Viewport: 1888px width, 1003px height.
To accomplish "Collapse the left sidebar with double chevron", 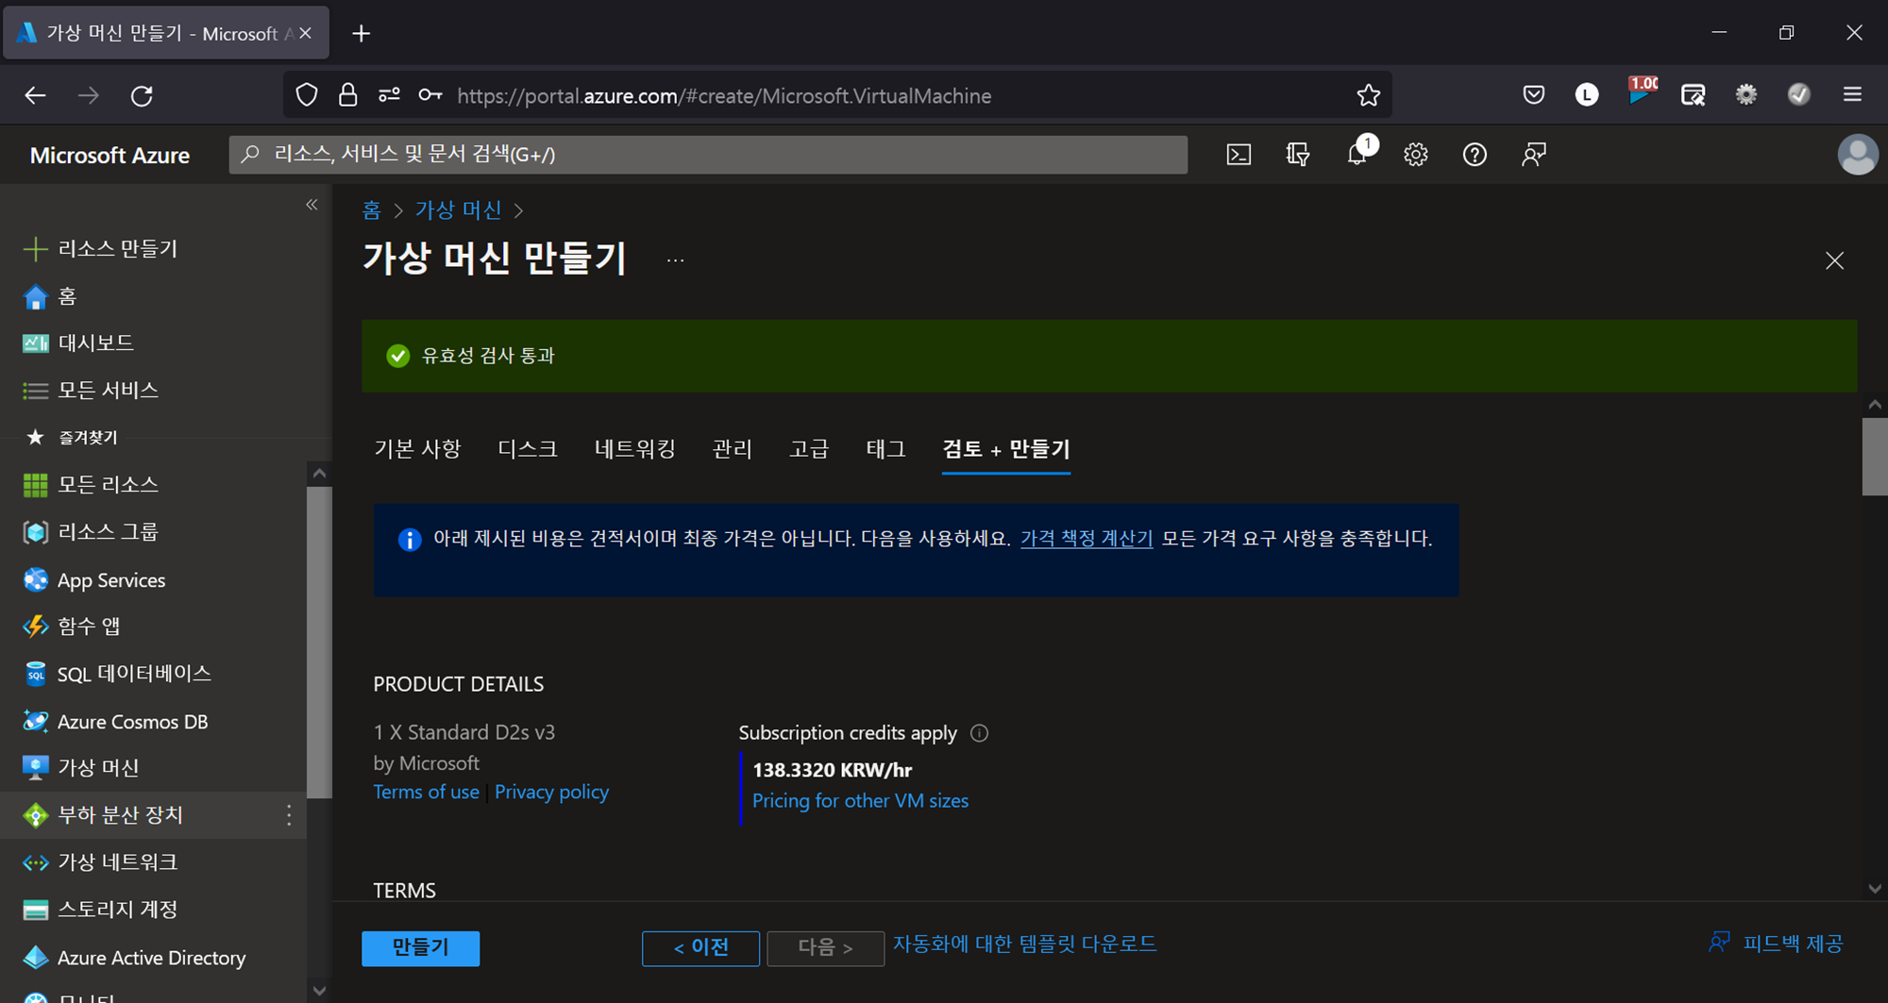I will (312, 205).
